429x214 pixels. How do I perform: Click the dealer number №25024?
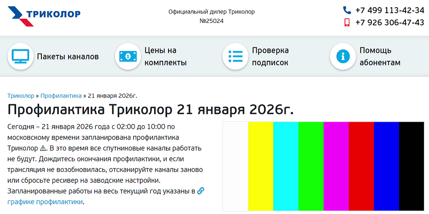pos(212,21)
